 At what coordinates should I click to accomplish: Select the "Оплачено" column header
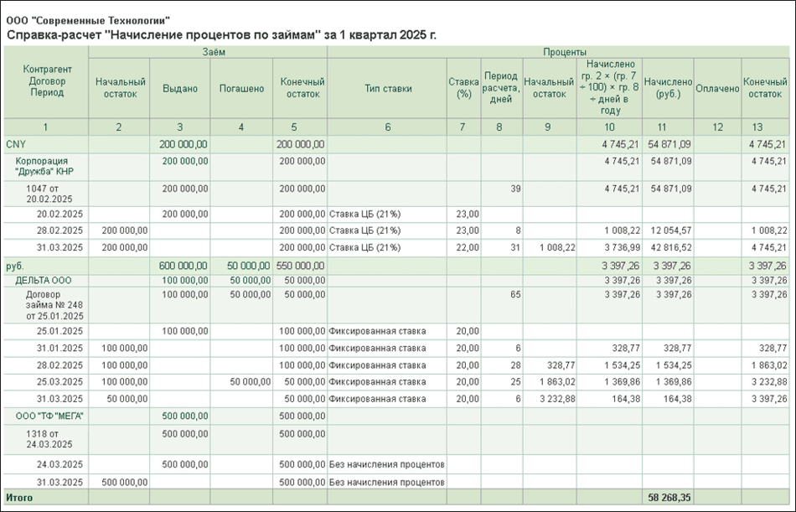[716, 89]
